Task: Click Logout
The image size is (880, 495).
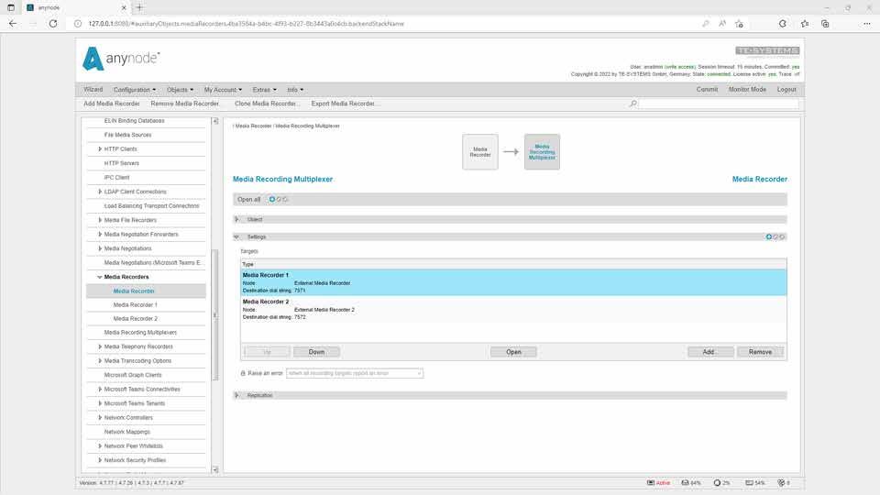Action: pos(786,89)
